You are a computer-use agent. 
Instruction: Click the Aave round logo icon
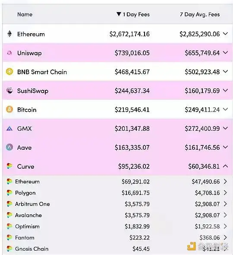coord(9,147)
